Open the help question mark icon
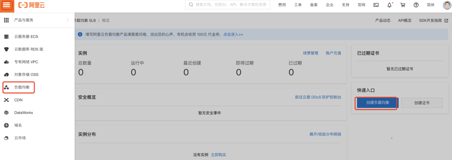The height and width of the screenshot is (160, 452). [x=416, y=5]
